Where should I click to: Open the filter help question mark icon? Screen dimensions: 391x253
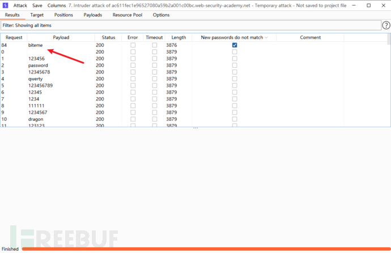[386, 25]
